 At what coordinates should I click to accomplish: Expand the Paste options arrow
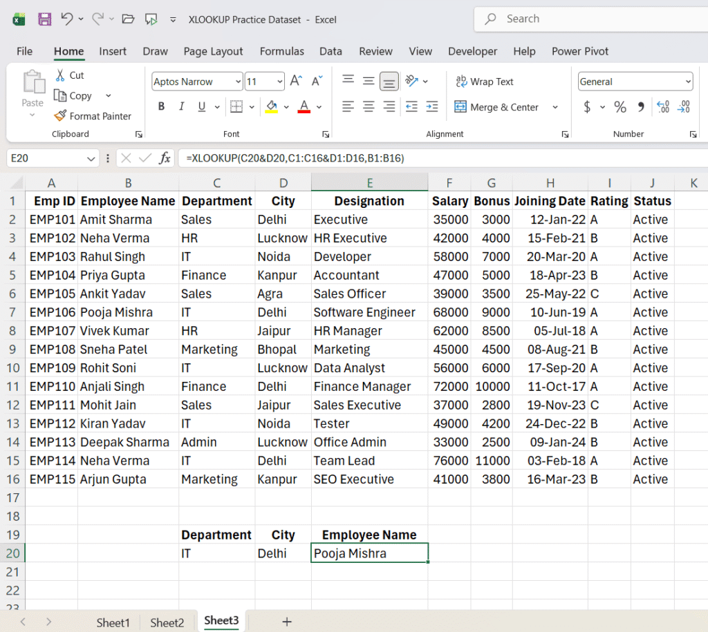32,115
